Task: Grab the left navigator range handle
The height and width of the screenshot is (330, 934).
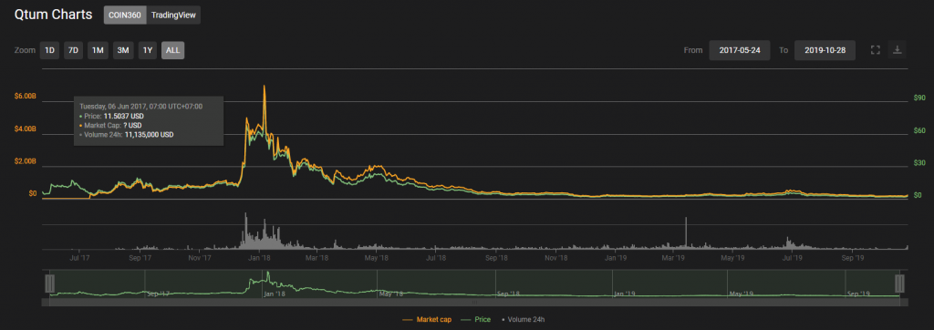Action: point(50,283)
